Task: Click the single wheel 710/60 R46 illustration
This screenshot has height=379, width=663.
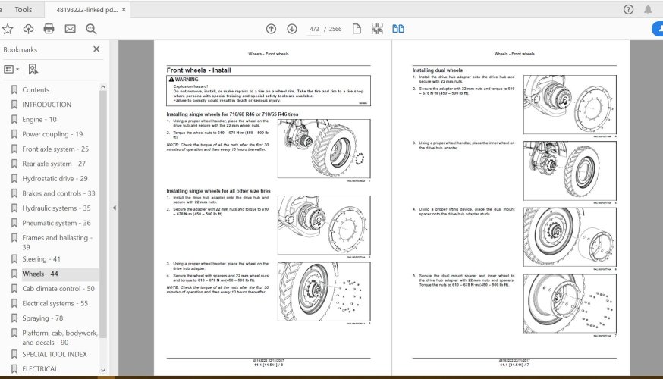Action: tap(324, 149)
